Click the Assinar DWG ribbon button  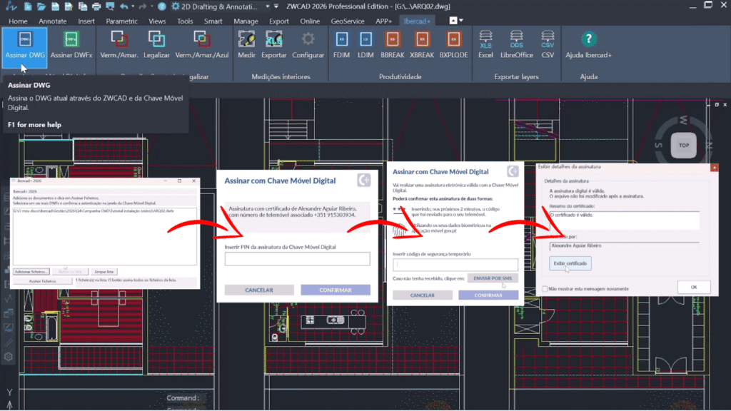[25, 46]
